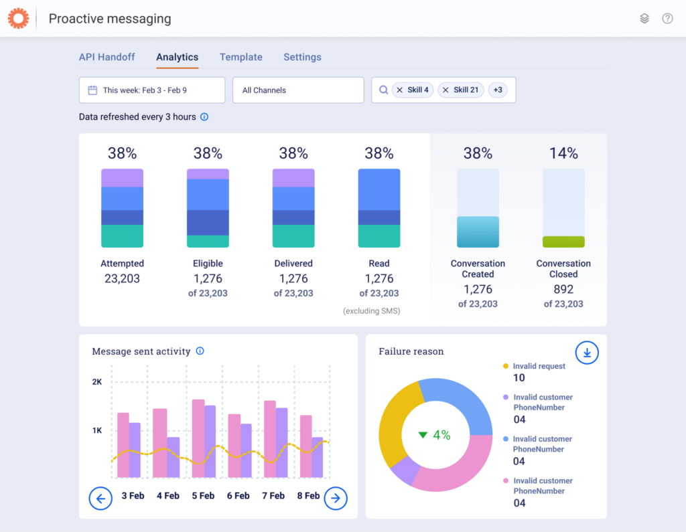Screen dimensions: 686x532
Task: Open the Template tab
Action: (241, 57)
